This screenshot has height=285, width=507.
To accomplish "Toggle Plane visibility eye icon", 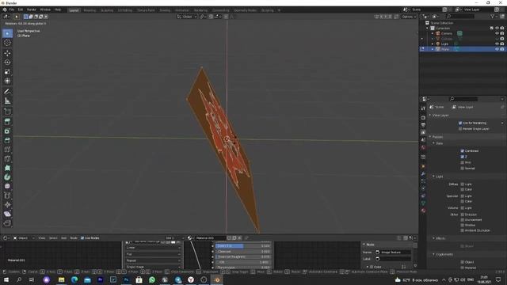I will point(497,49).
